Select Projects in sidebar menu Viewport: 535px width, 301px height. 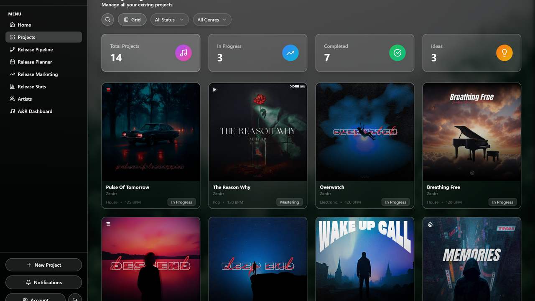(43, 37)
